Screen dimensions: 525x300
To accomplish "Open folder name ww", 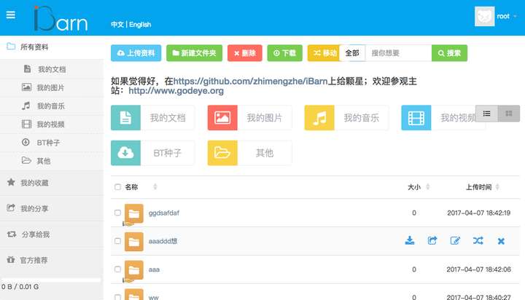I will click(153, 297).
